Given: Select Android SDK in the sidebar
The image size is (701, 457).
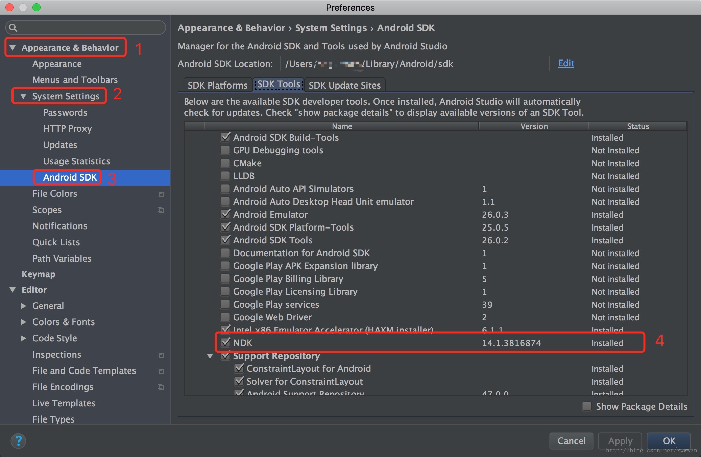Looking at the screenshot, I should point(70,177).
